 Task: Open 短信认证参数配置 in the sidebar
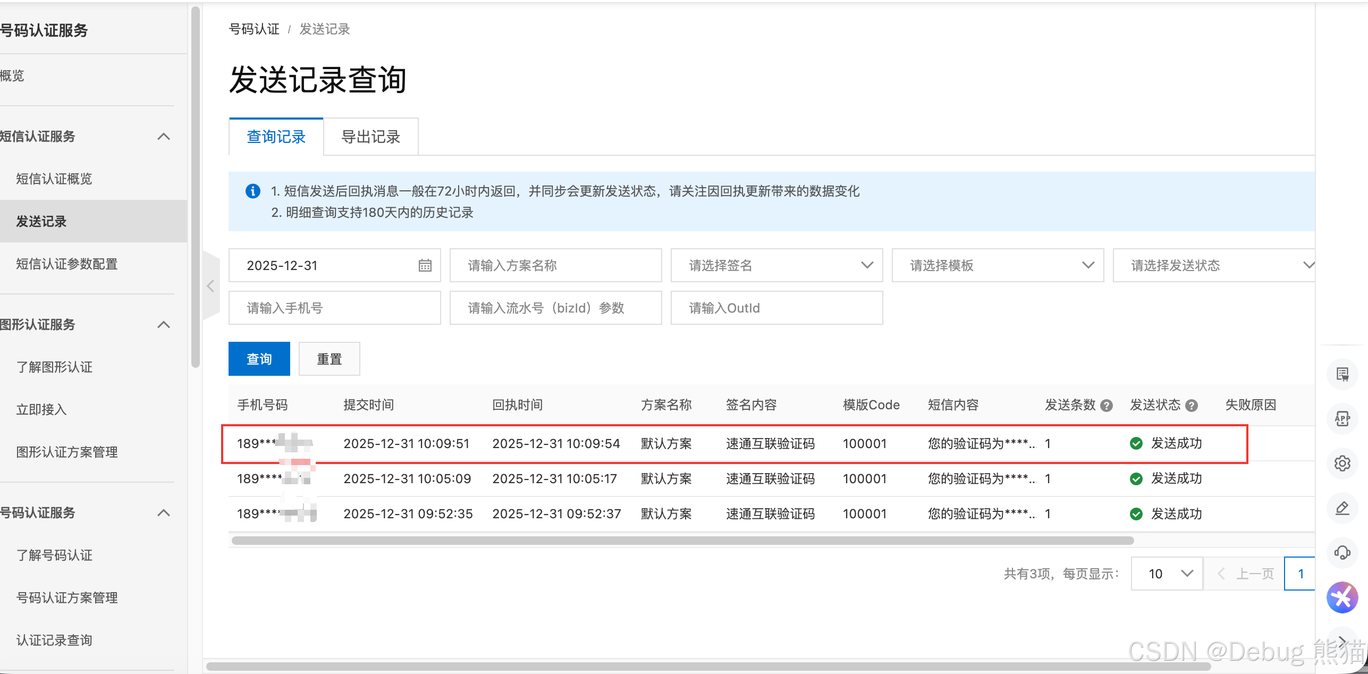tap(67, 264)
